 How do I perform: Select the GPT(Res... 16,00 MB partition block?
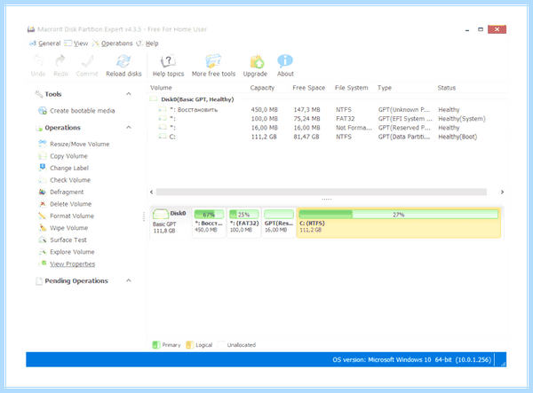click(279, 223)
